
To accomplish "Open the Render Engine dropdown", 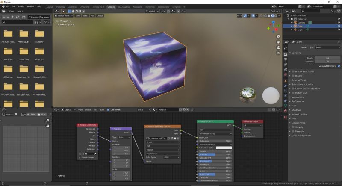I will [x=327, y=47].
